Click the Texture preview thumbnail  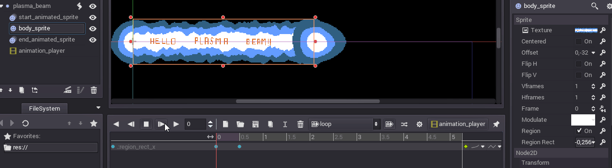click(x=586, y=30)
